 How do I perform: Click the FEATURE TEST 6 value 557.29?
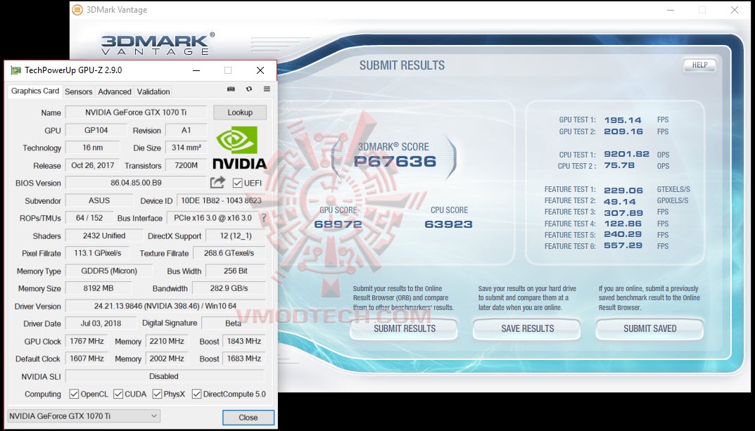point(623,246)
